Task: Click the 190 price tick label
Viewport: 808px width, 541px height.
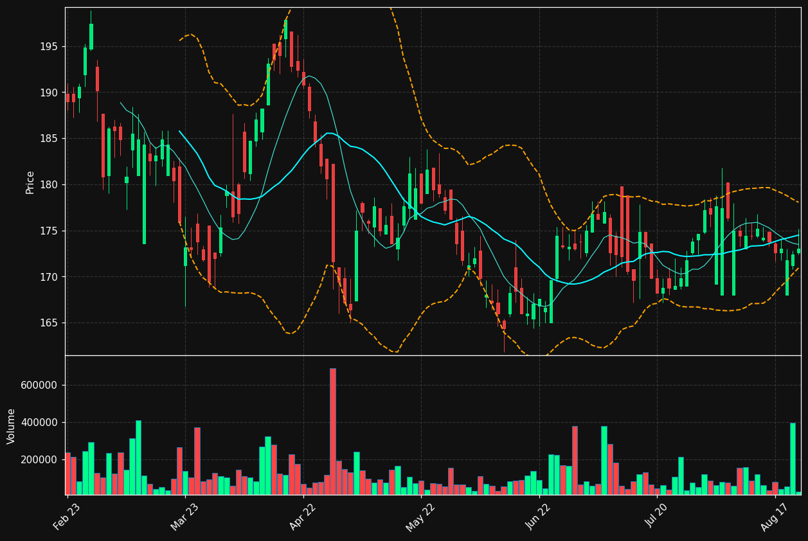Action: point(49,93)
